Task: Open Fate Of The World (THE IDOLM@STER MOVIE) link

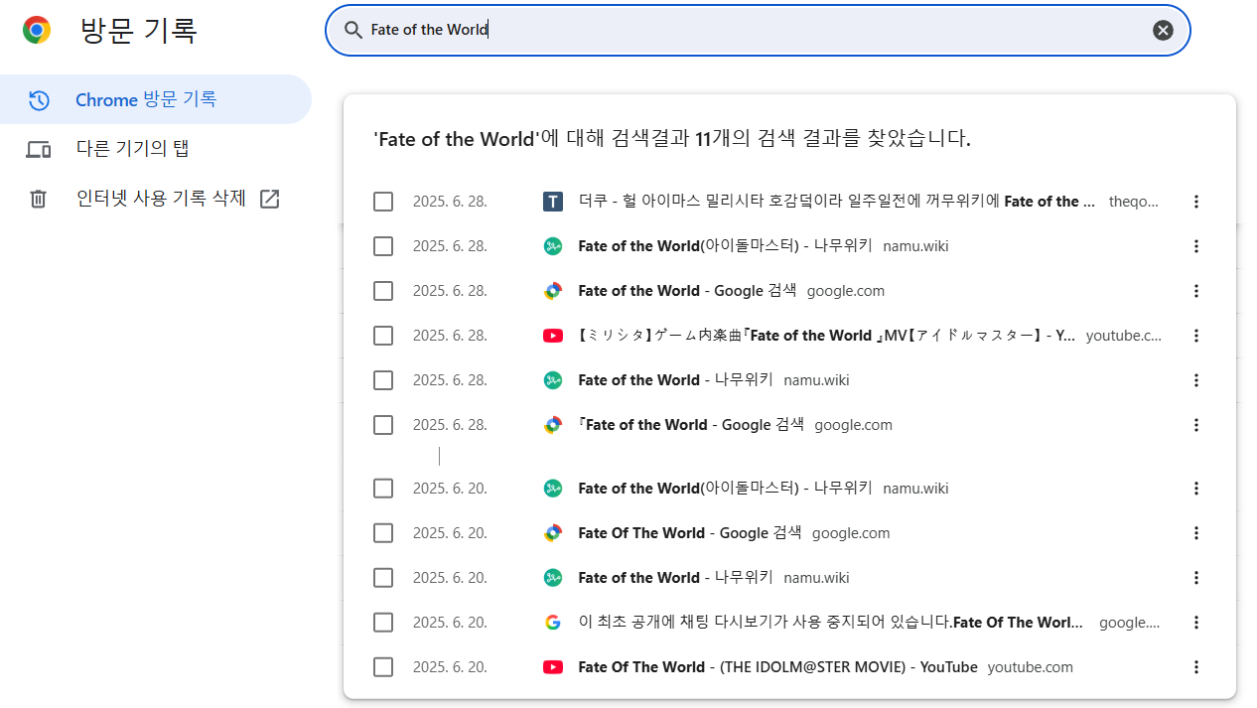Action: pos(776,667)
